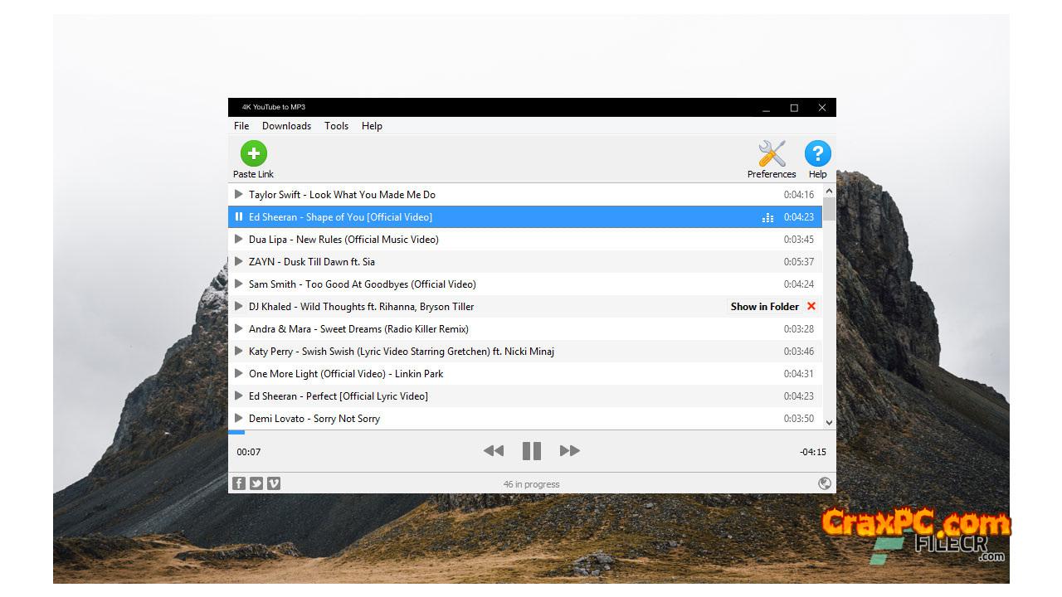Viewport: 1062px width, 597px height.
Task: Skip to the next track
Action: point(569,451)
